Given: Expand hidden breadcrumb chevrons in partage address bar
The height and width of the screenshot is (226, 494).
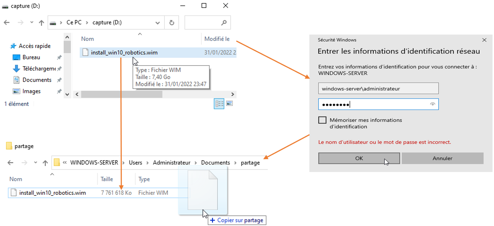Looking at the screenshot, I should 65,162.
